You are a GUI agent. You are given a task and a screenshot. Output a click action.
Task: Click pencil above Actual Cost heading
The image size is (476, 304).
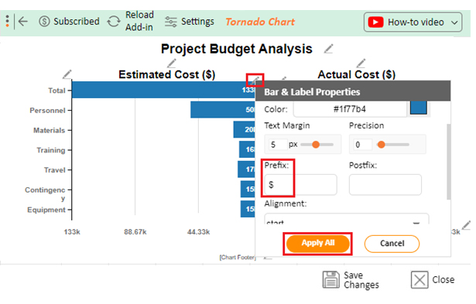pos(361,63)
